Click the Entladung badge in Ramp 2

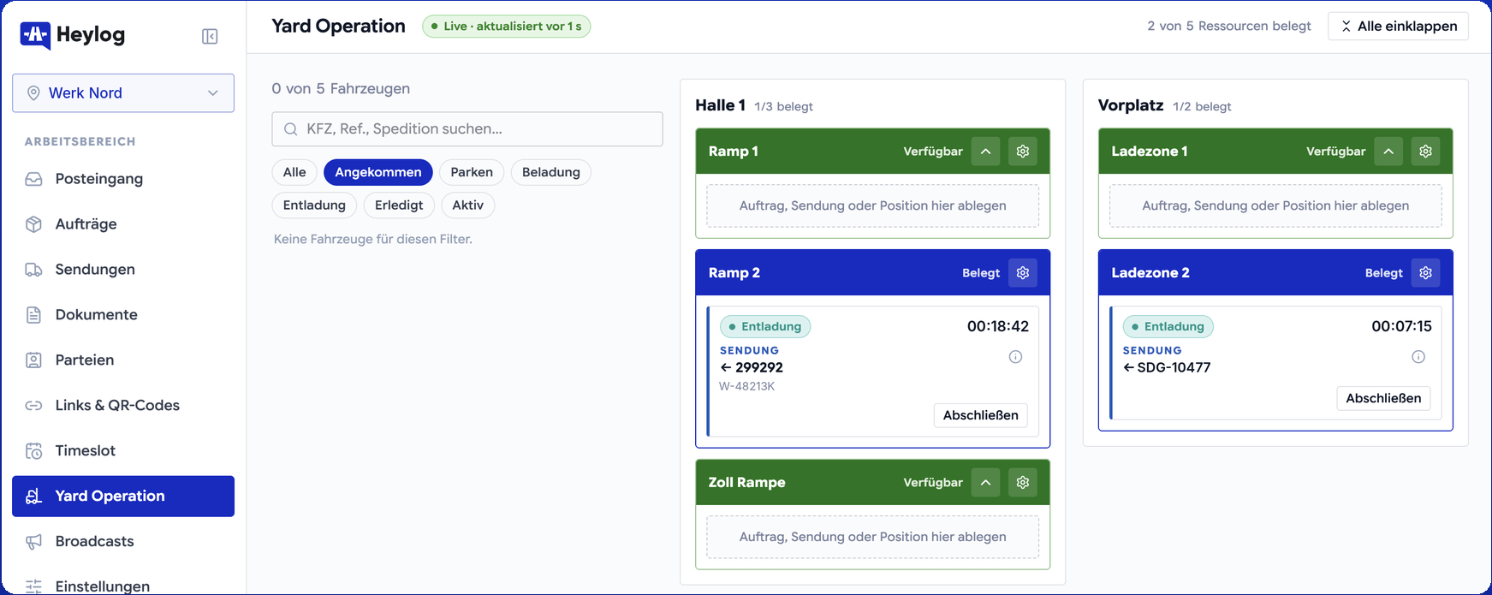pos(765,327)
